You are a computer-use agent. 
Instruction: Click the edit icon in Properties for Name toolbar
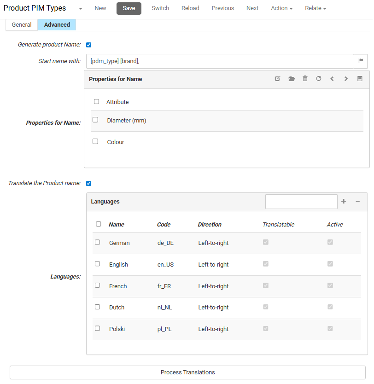(277, 78)
